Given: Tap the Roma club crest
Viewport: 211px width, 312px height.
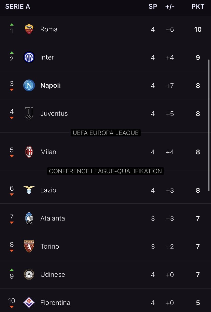Looking at the screenshot, I should pyautogui.click(x=29, y=29).
